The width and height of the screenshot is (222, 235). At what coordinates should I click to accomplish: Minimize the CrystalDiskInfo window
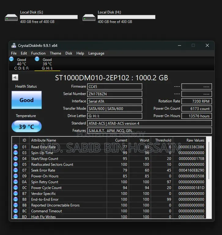(x=179, y=45)
